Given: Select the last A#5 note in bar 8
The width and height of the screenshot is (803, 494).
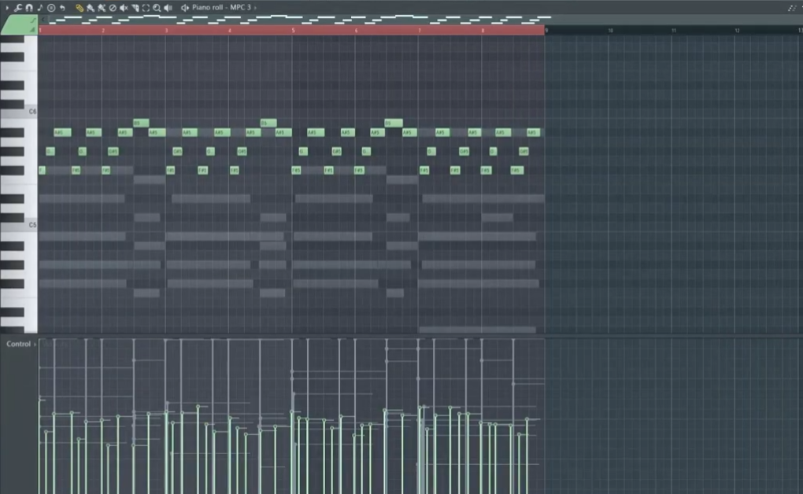Looking at the screenshot, I should pos(533,133).
